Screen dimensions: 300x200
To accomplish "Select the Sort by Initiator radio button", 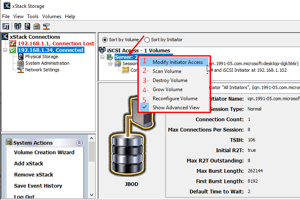I will 147,40.
